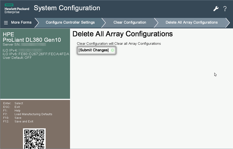
Task: Open the wrench settings icon
Action: (x=216, y=9)
